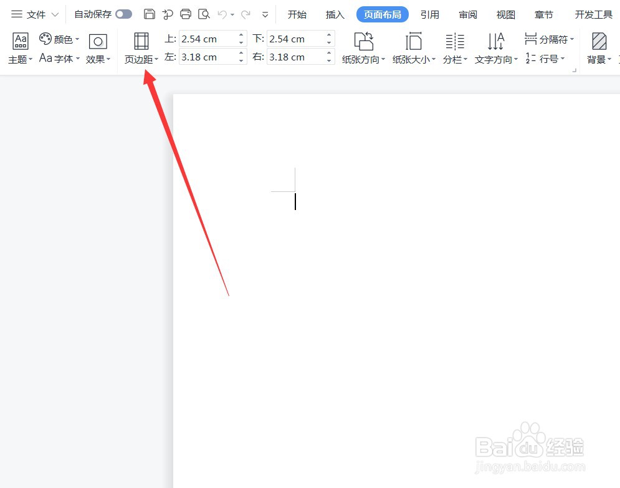Select the 页面布局 tab
This screenshot has height=488, width=620.
click(383, 14)
